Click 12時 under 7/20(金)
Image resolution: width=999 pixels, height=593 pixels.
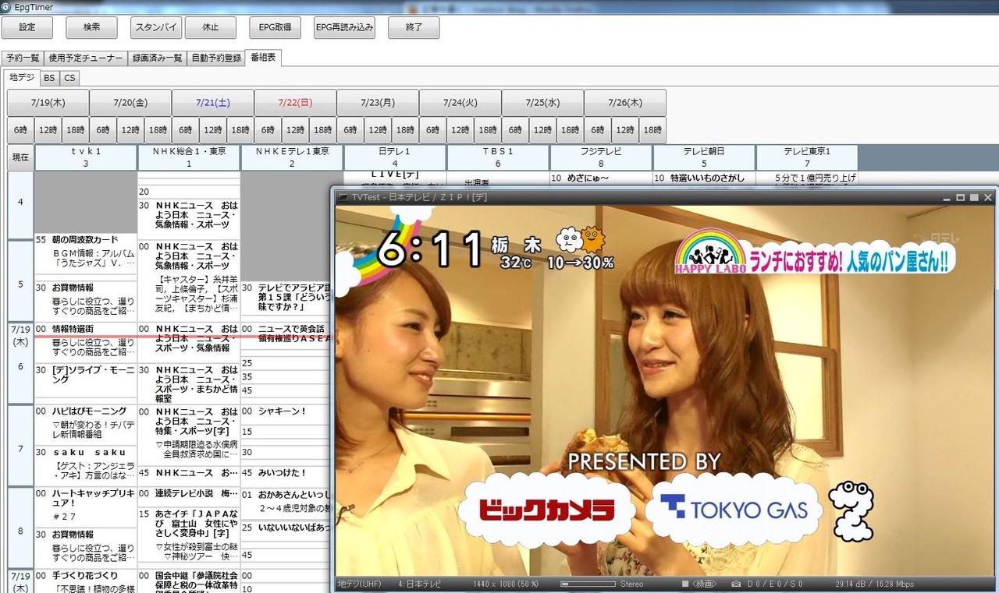pos(130,130)
